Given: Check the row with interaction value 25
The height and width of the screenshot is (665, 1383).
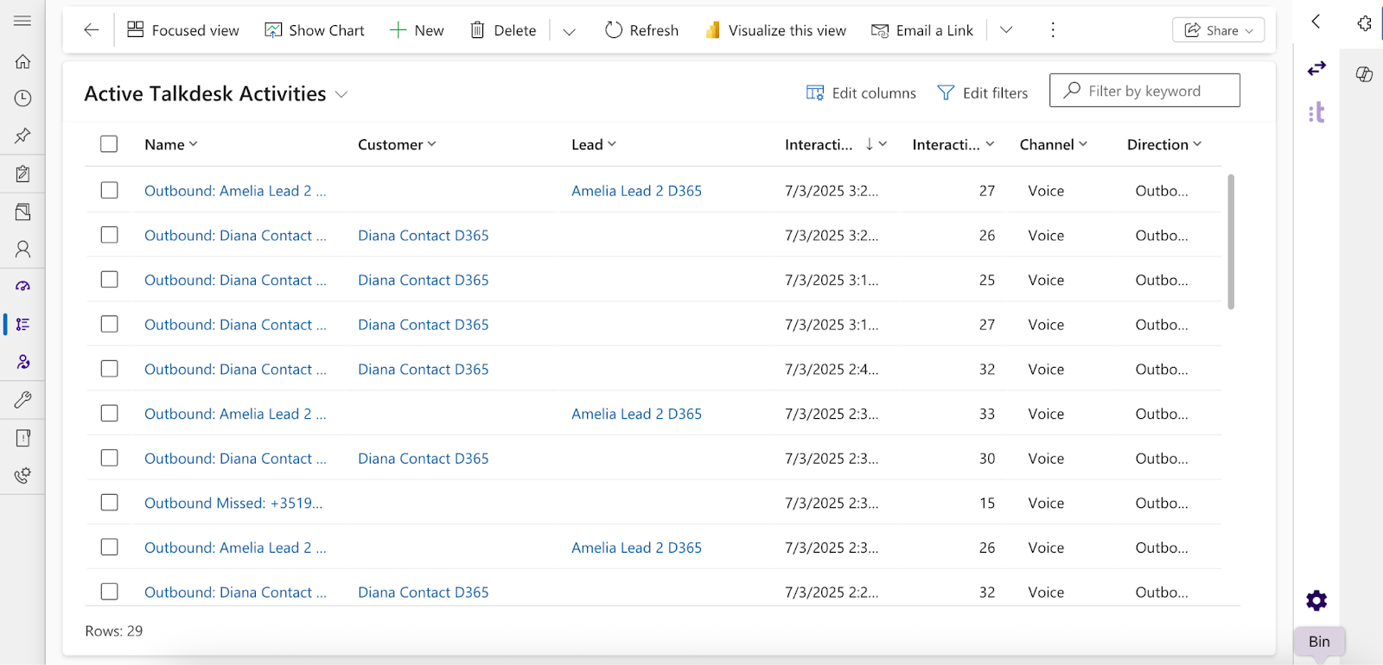Looking at the screenshot, I should (x=109, y=280).
